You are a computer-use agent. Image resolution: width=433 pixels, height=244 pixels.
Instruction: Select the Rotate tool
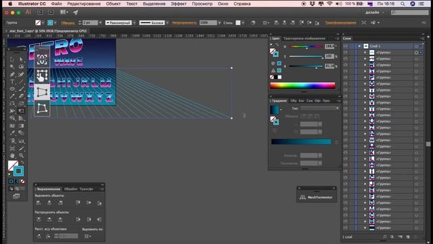click(x=12, y=104)
